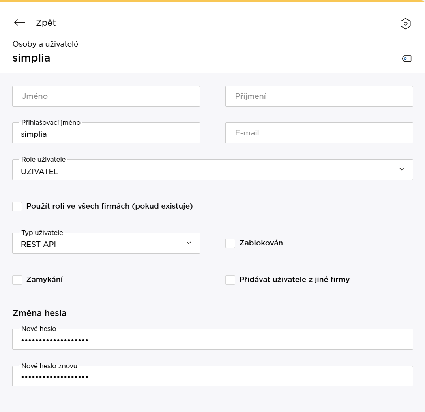Go back via Zpět link
This screenshot has width=425, height=412.
pos(46,23)
